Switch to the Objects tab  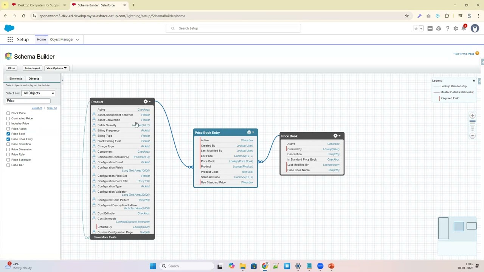pyautogui.click(x=34, y=79)
